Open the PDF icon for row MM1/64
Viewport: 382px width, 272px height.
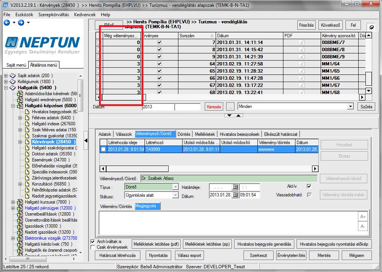point(301,64)
